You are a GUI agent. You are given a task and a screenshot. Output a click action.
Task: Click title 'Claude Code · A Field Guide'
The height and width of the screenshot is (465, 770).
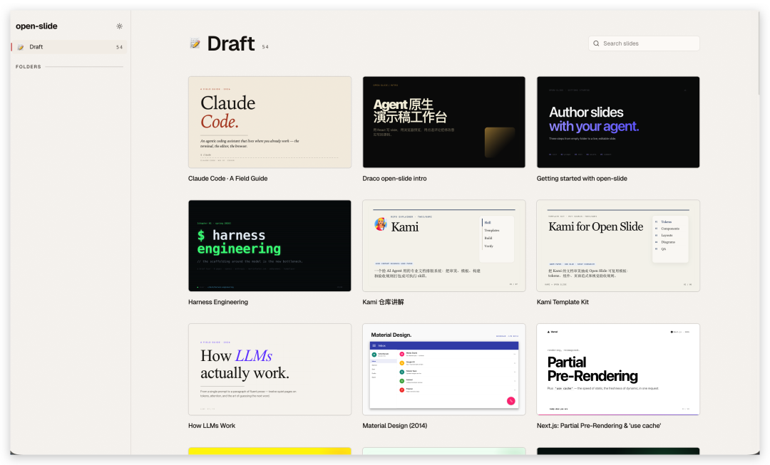[228, 179]
